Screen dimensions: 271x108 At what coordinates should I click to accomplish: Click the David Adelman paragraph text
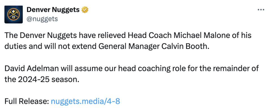(132, 74)
